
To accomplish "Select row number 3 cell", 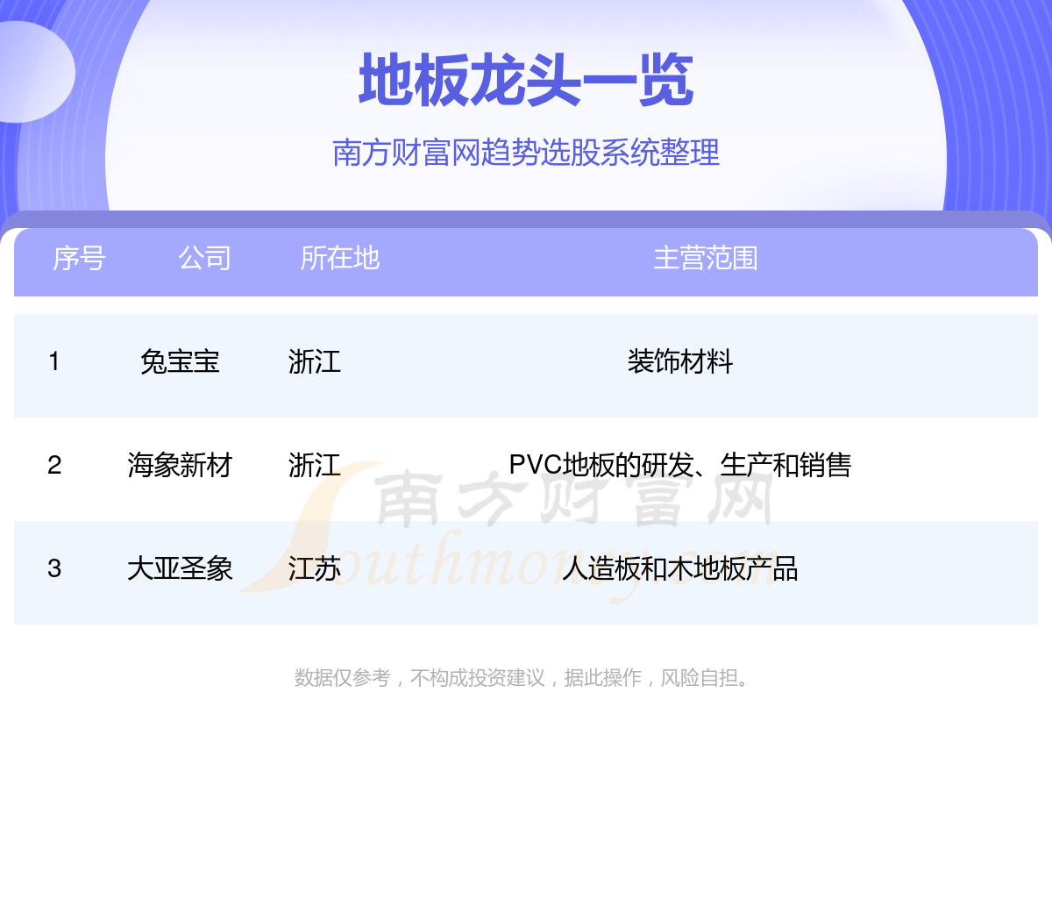I will [54, 568].
